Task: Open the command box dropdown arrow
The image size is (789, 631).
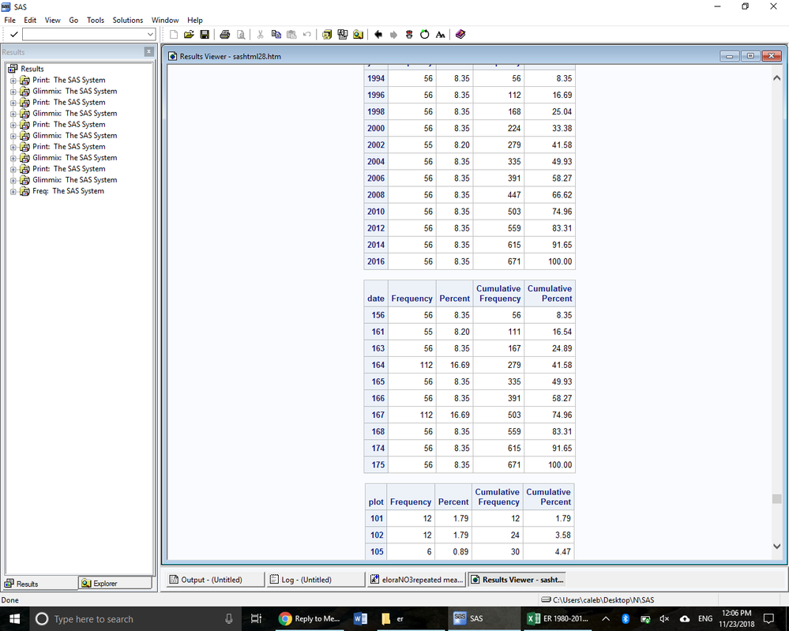Action: (150, 35)
